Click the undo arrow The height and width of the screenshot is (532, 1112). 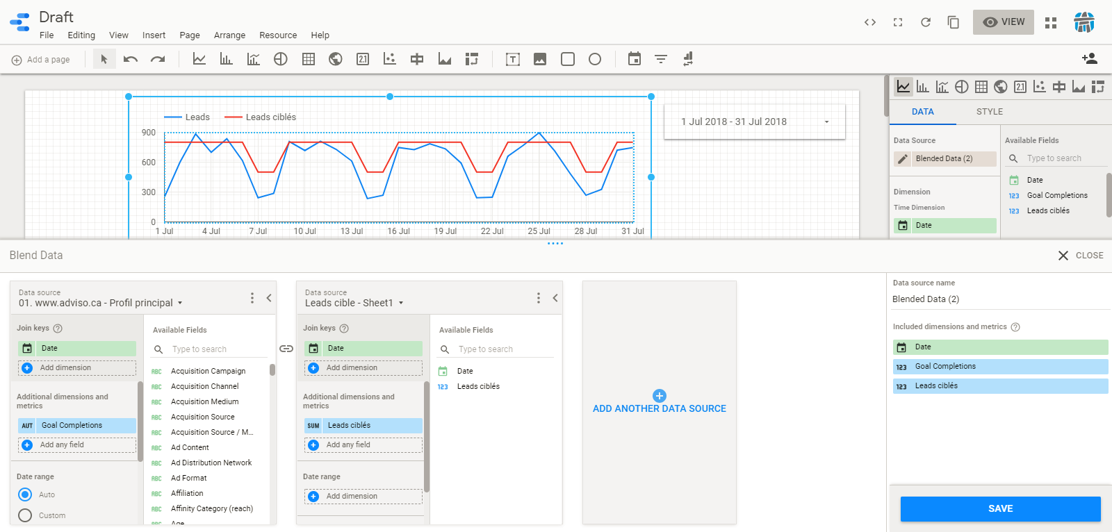[131, 59]
